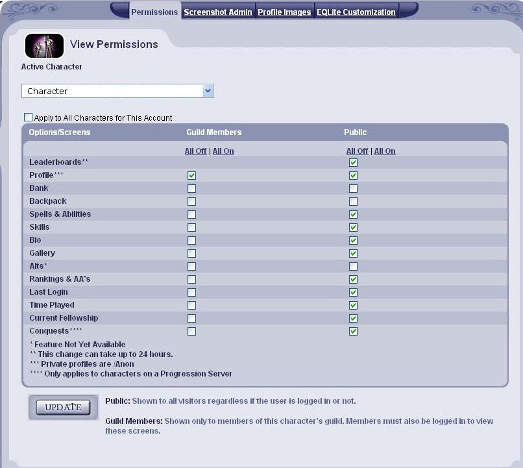Screen dimensions: 523x468
Task: Click All On under Public
Action: (x=385, y=151)
